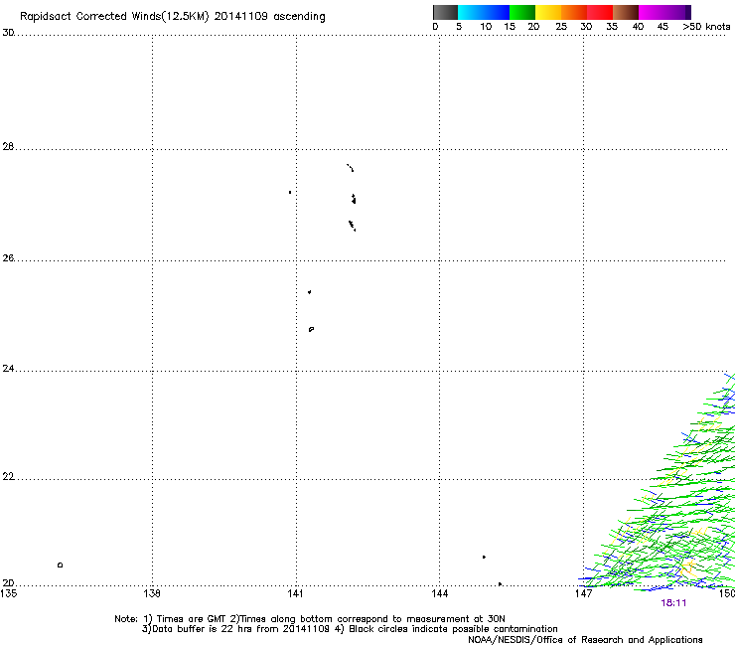This screenshot has height=646, width=735.
Task: Click the cyan-blue 5-15 knots color swatch
Action: [484, 12]
